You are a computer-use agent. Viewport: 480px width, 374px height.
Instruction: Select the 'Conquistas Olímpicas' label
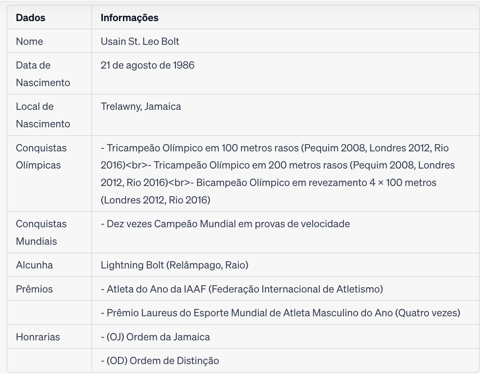41,157
